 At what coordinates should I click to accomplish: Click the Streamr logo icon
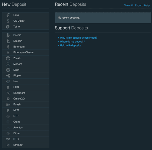point(8,145)
